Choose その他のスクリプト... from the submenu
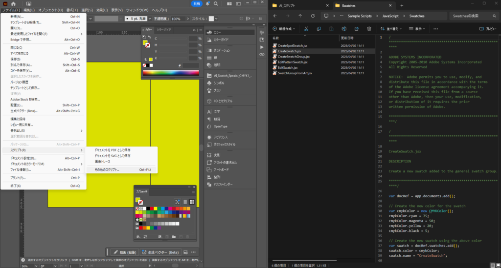Screen dimensions: 501x268 pyautogui.click(x=122, y=170)
